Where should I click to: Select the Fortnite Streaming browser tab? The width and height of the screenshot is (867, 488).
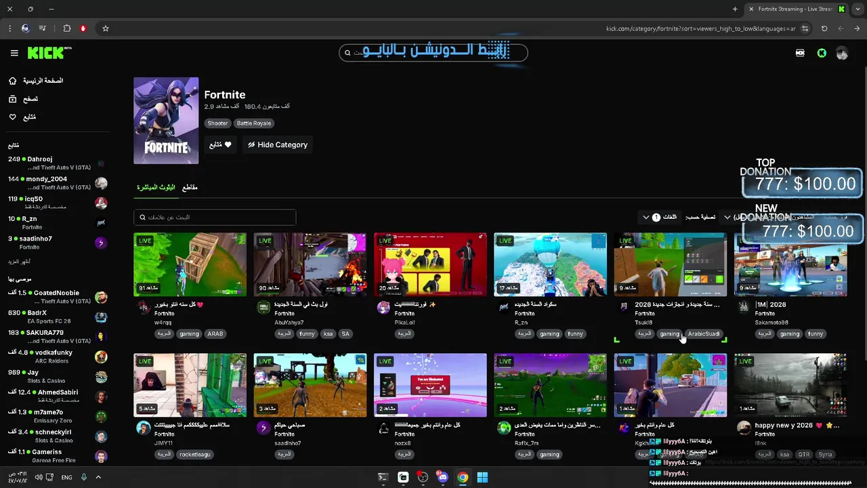[x=796, y=9]
